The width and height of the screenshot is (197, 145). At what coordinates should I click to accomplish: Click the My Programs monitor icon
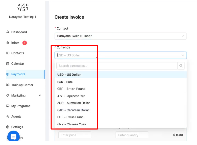(x=7, y=106)
